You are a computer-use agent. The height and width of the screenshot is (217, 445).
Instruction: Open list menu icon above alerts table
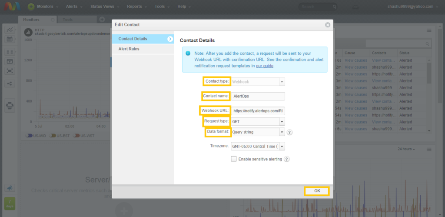[429, 30]
